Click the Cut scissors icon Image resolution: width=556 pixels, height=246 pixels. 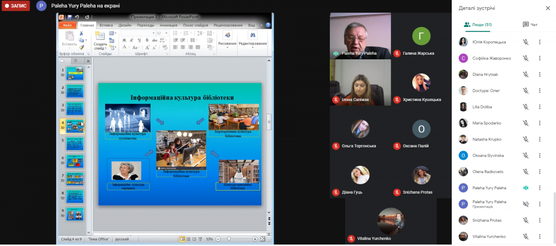tap(82, 33)
